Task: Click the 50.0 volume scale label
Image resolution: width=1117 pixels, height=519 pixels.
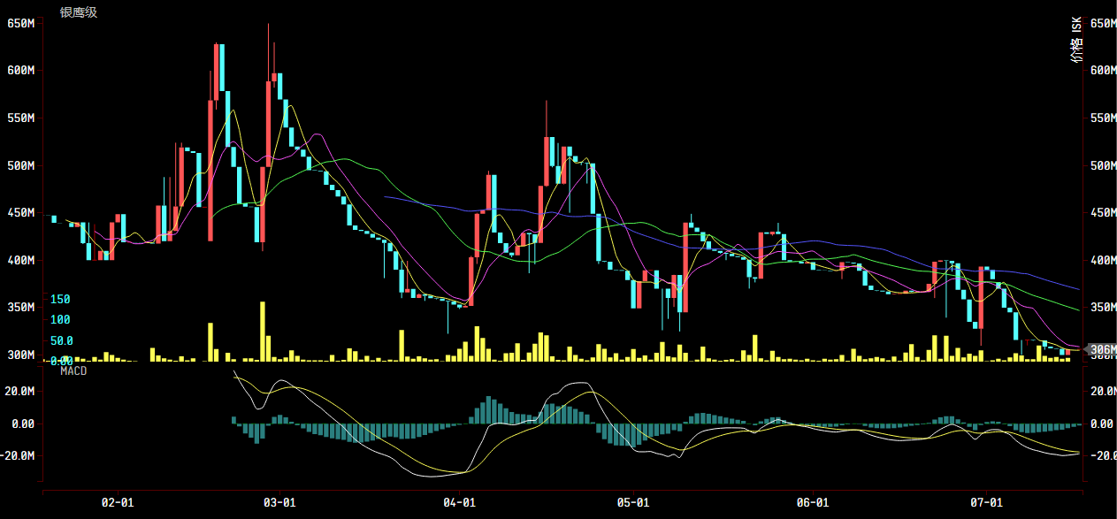Action: (61, 340)
